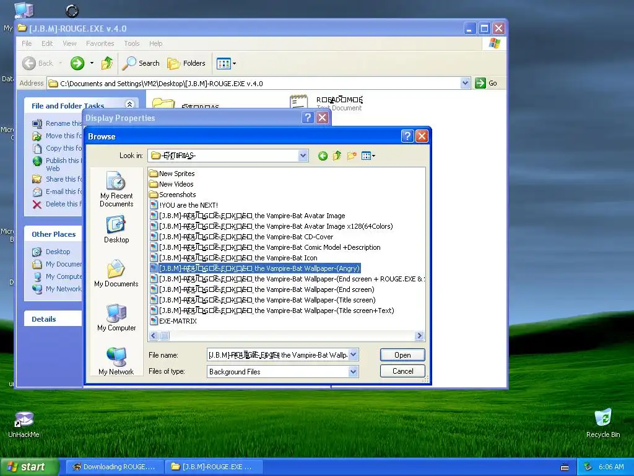Select the Vampire-Bat Wallpaper-(Title screen+Text) file
The image size is (634, 476).
pos(272,310)
